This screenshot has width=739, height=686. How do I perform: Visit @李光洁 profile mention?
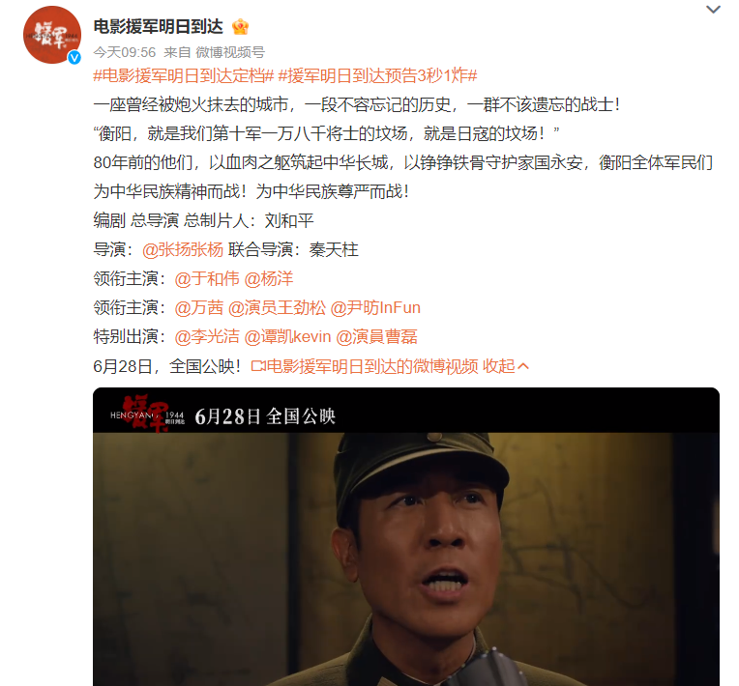(x=207, y=336)
